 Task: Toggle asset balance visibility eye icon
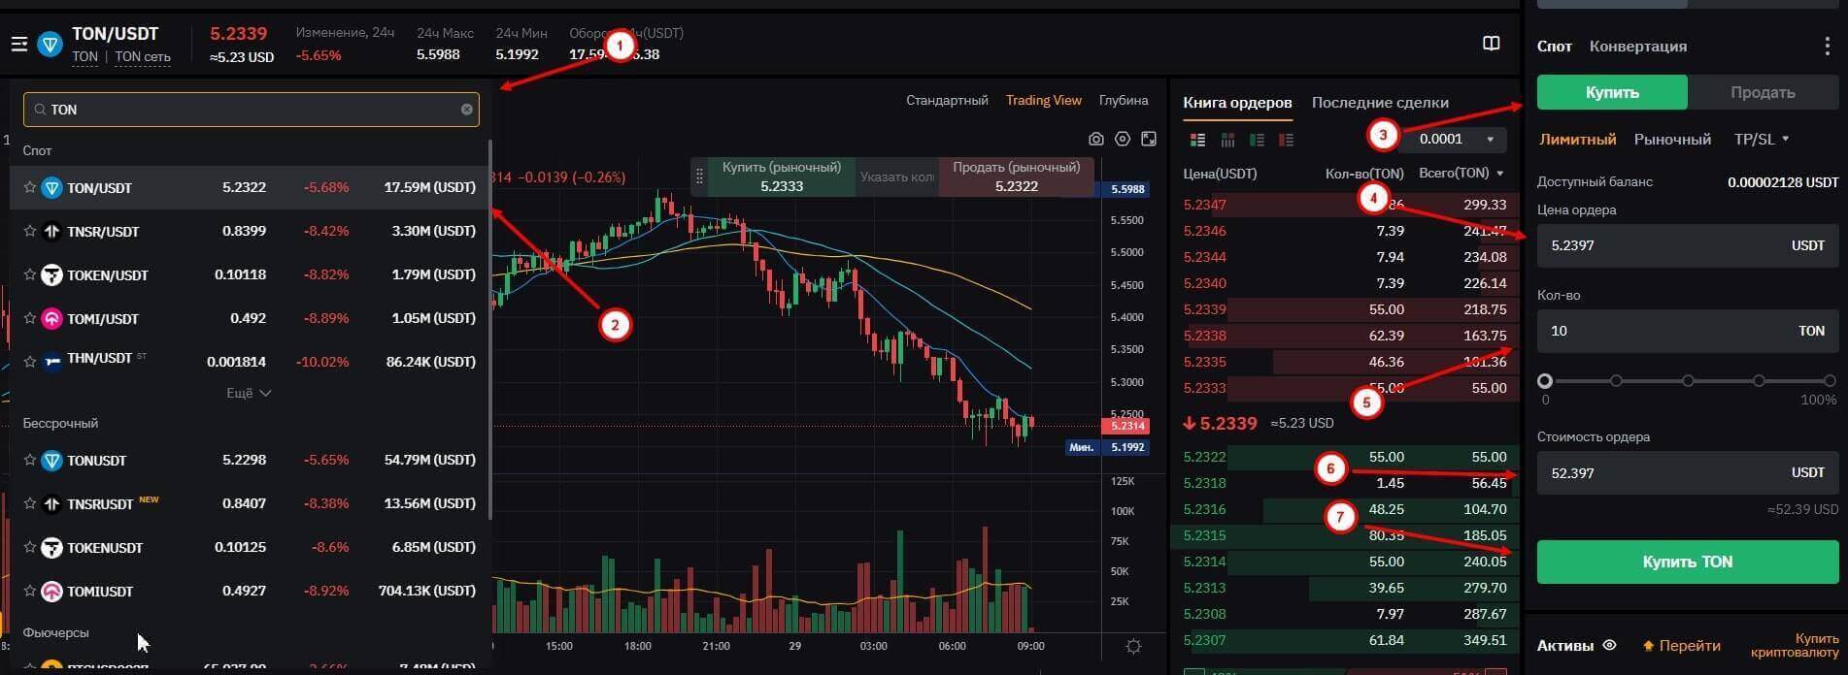pyautogui.click(x=1609, y=645)
